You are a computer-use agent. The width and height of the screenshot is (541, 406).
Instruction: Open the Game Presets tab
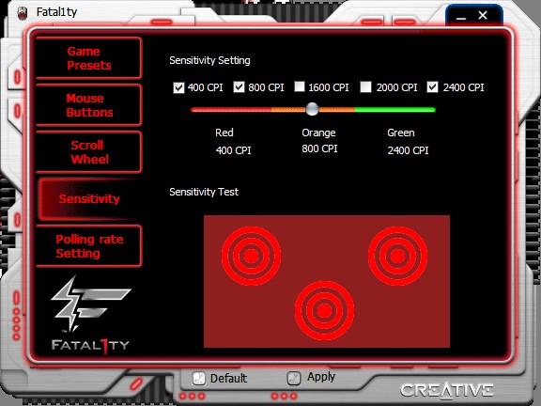click(88, 58)
